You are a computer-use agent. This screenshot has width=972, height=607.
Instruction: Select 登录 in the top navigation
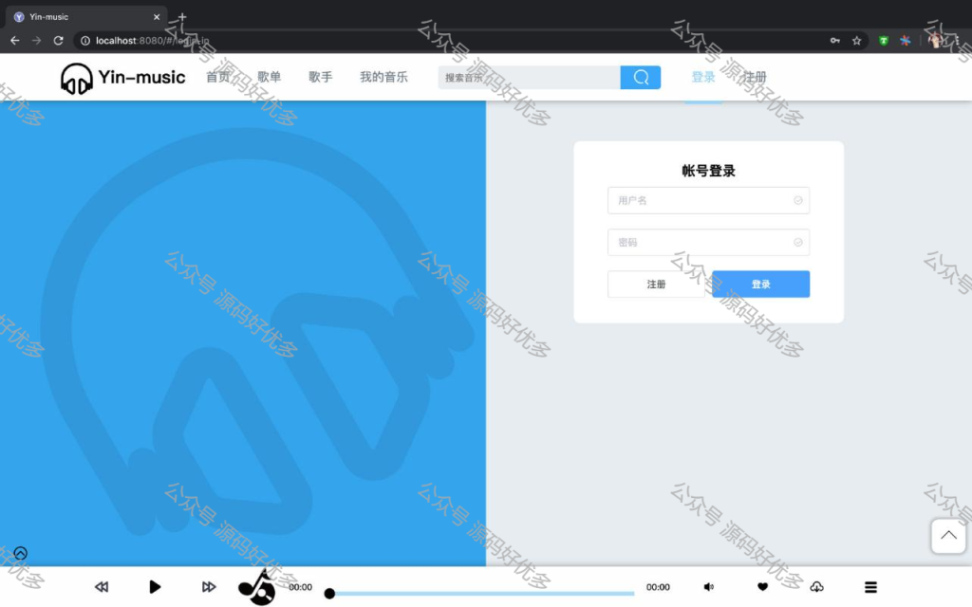pos(703,77)
